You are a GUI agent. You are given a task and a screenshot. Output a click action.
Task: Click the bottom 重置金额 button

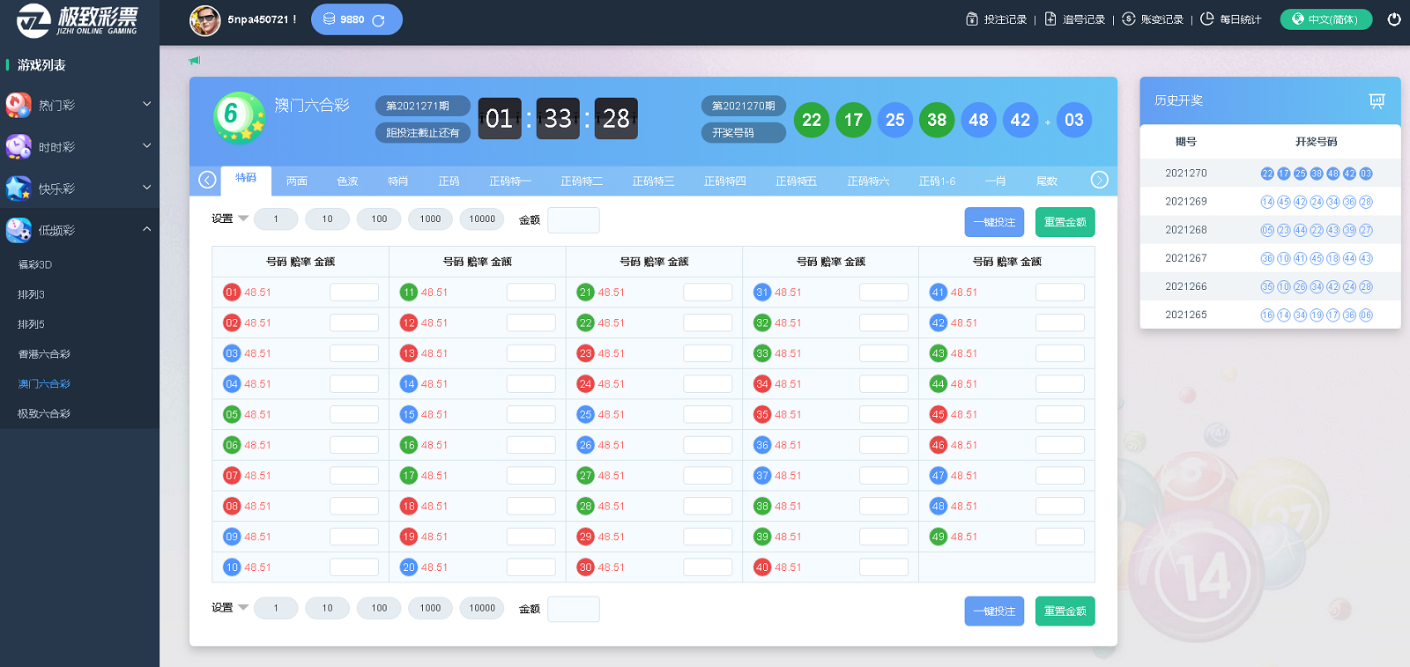(x=1065, y=611)
